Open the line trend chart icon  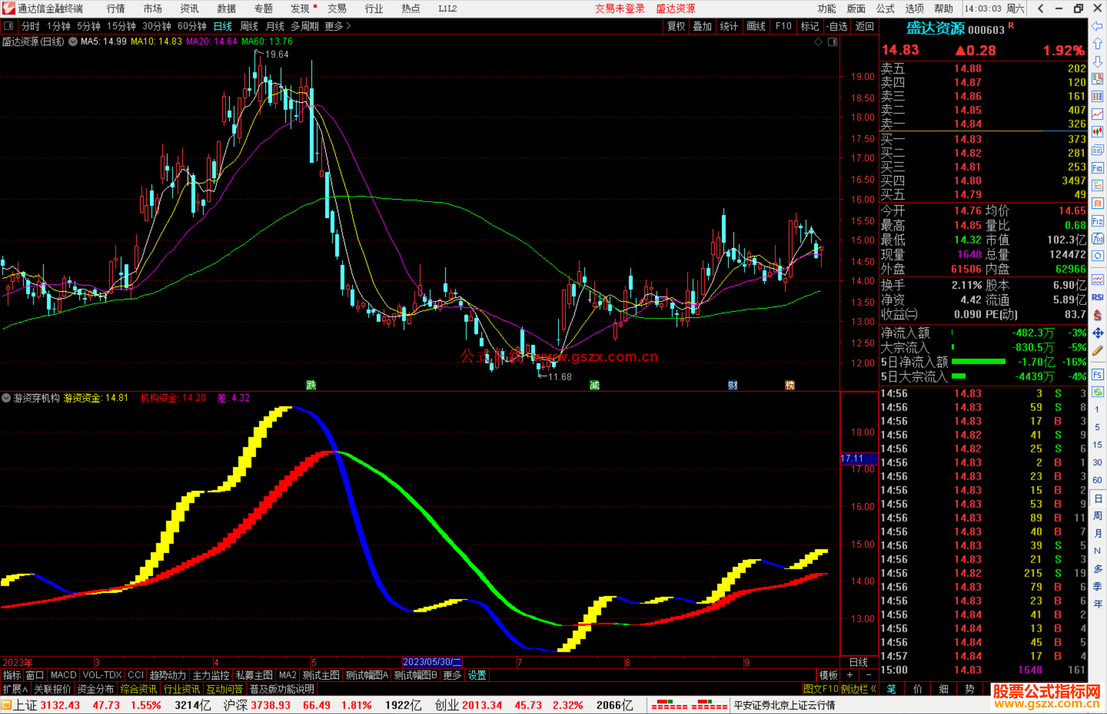coord(1097,114)
